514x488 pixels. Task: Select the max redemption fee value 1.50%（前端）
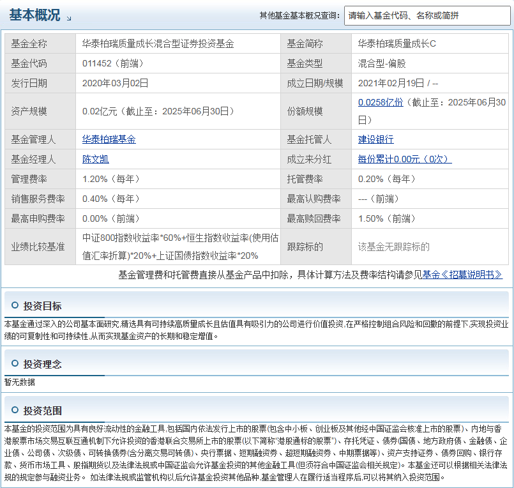point(387,218)
